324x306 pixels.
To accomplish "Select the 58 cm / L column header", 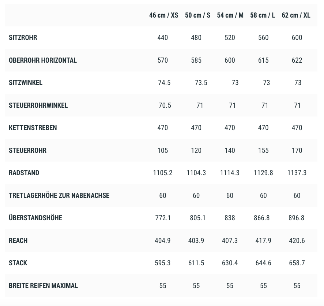I will [x=263, y=15].
